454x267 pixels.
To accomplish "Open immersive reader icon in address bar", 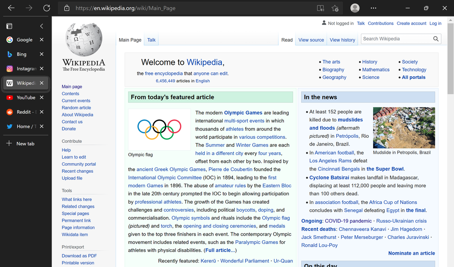I will pyautogui.click(x=320, y=8).
